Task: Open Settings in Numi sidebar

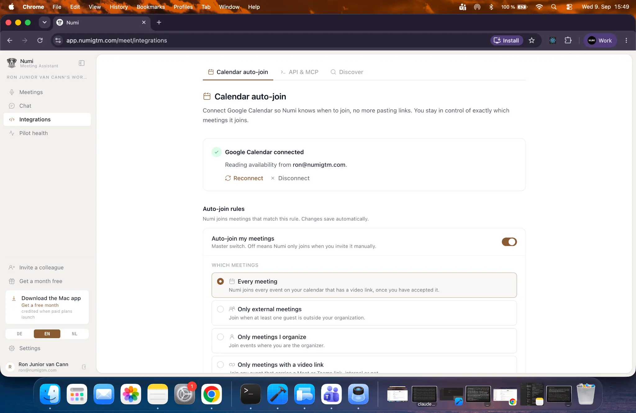Action: point(47,348)
